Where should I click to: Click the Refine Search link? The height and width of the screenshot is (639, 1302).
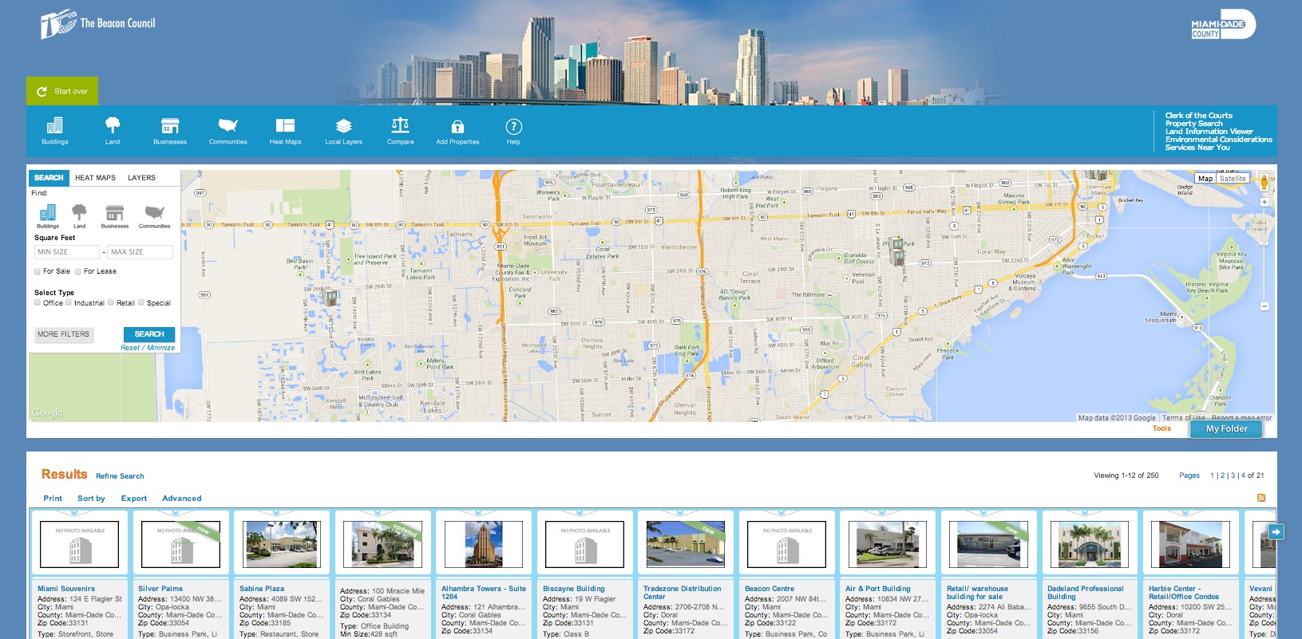[x=120, y=476]
